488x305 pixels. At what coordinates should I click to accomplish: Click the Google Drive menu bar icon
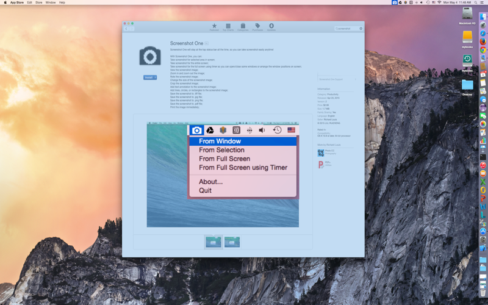tap(400, 2)
